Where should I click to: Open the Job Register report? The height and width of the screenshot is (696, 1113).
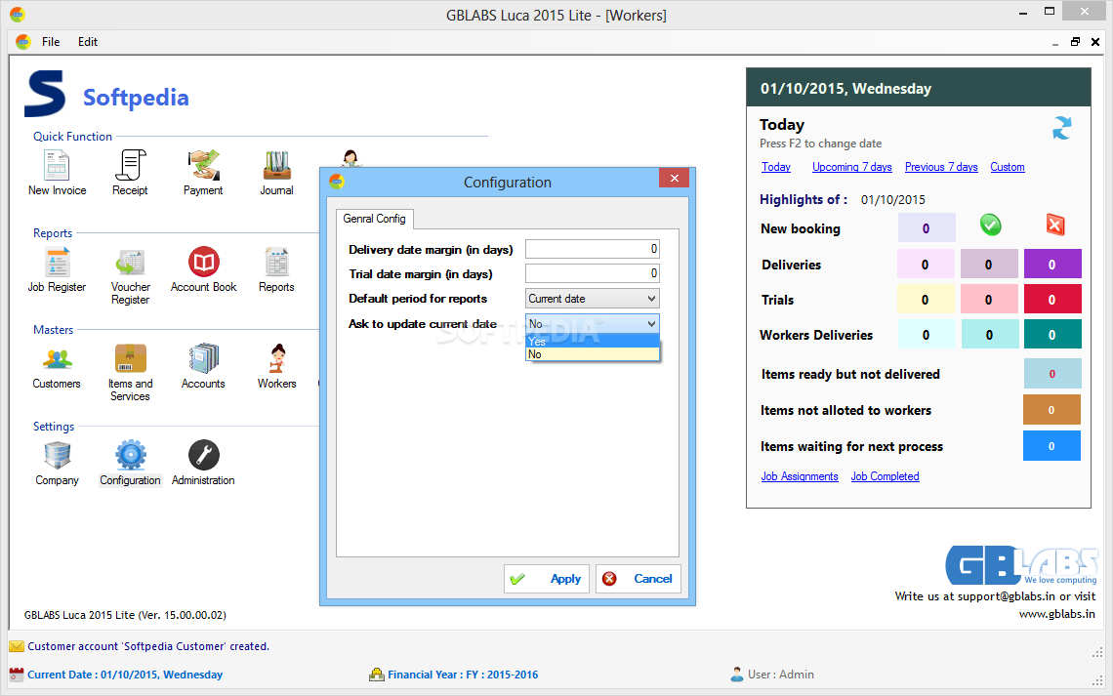[x=57, y=269]
